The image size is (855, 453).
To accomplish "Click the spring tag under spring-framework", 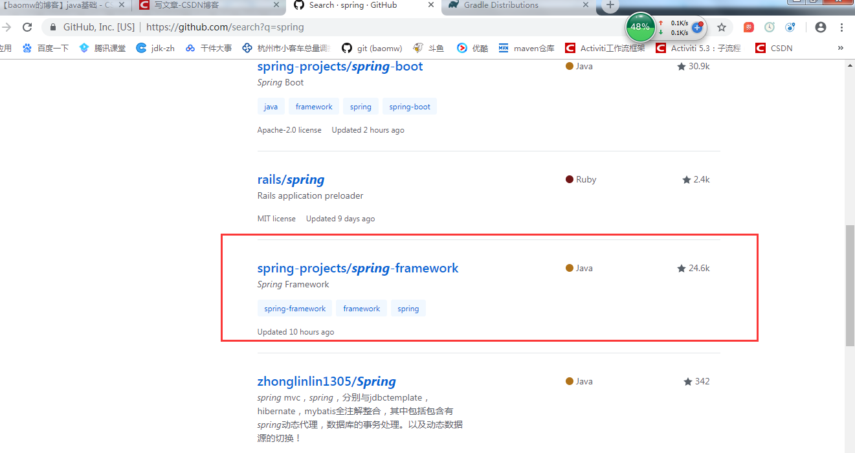I will point(408,309).
